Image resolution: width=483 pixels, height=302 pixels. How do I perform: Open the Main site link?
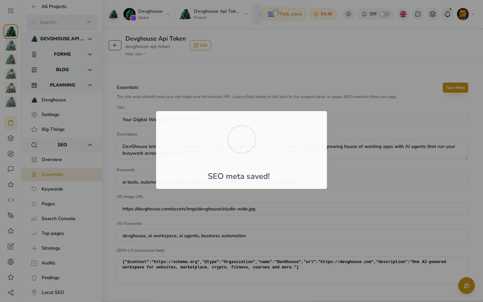[135, 54]
